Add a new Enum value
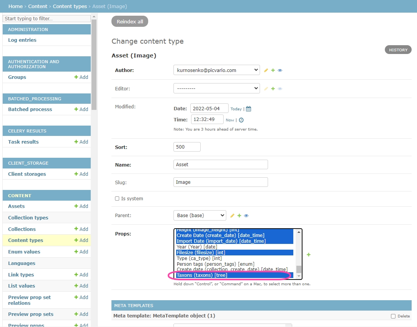 click(81, 252)
